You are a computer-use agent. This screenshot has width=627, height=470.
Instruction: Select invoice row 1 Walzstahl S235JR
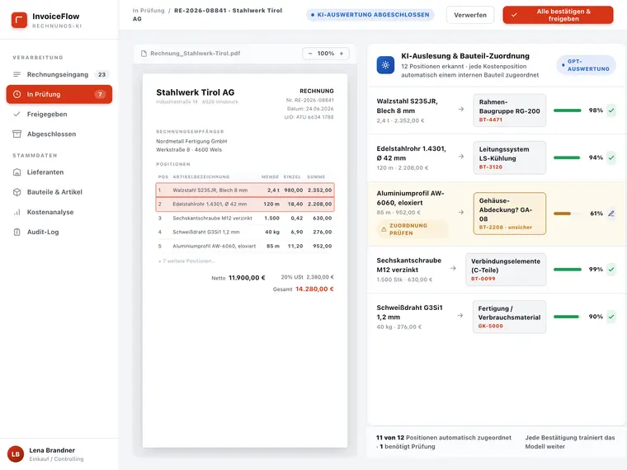pos(245,190)
